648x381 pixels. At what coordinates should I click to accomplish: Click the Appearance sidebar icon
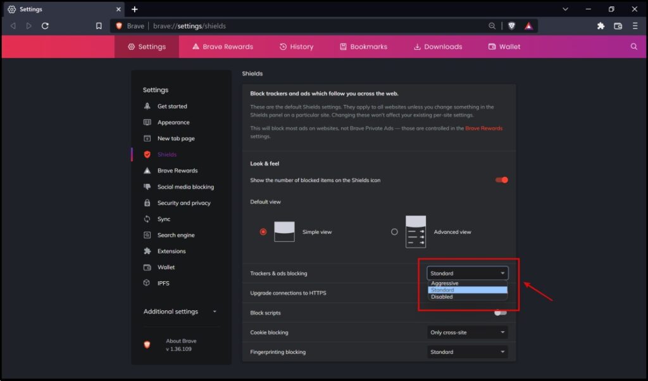(147, 122)
